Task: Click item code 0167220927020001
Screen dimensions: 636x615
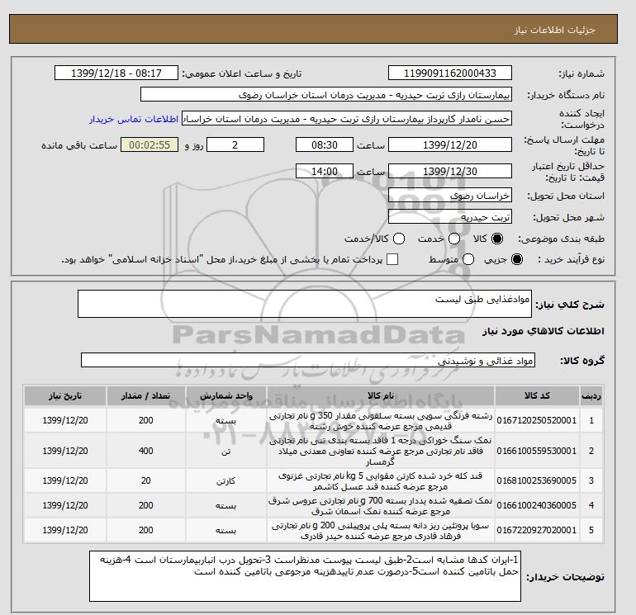Action: coord(537,530)
